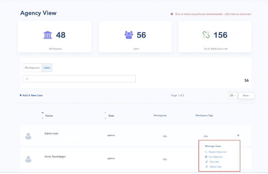Click the magnifier icon in search box
The image size is (268, 174).
(x=27, y=79)
